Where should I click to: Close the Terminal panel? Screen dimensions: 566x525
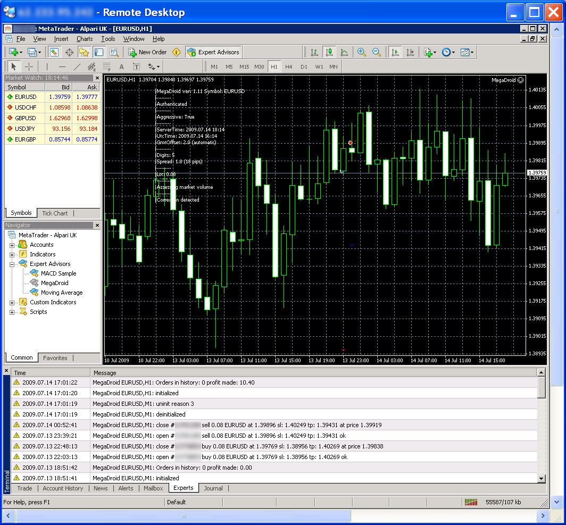[6, 371]
